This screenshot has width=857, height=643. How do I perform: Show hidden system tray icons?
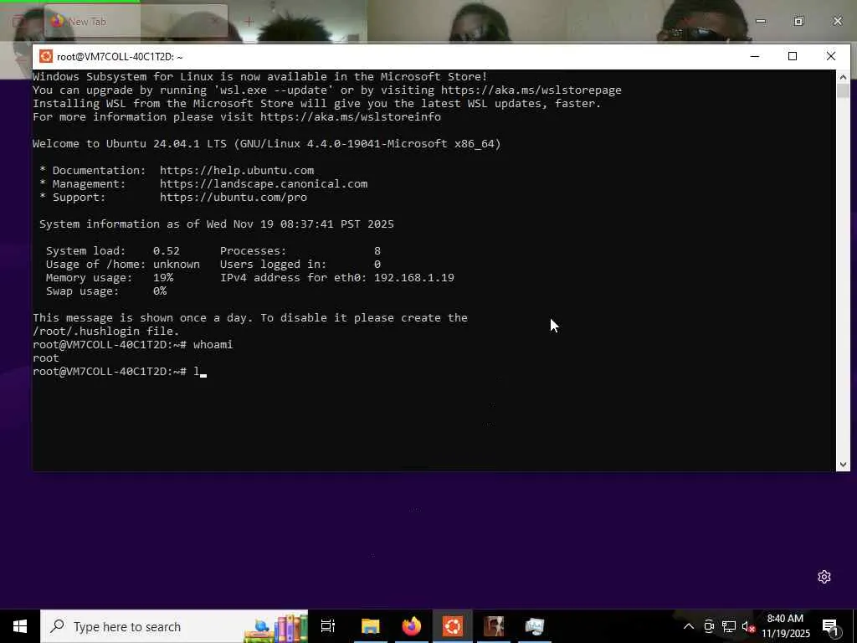coord(689,626)
